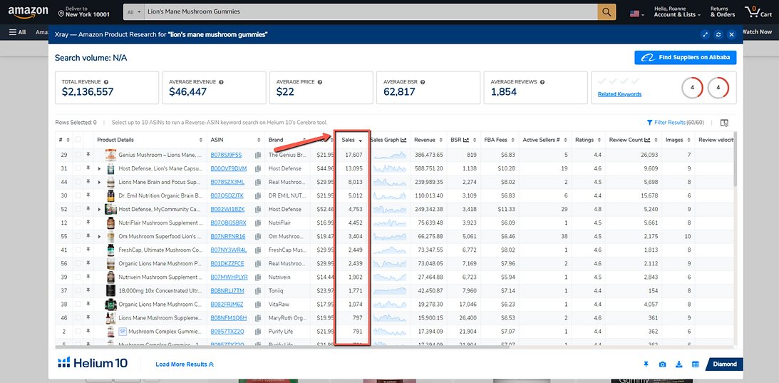Click the Average Revenue help icon
This screenshot has width=779, height=383.
pyautogui.click(x=221, y=81)
